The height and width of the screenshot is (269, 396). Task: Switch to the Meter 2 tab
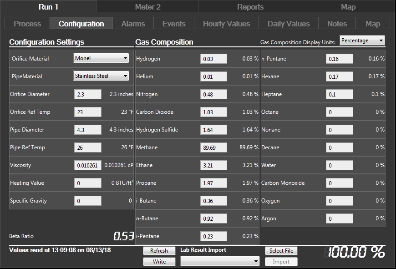[147, 7]
